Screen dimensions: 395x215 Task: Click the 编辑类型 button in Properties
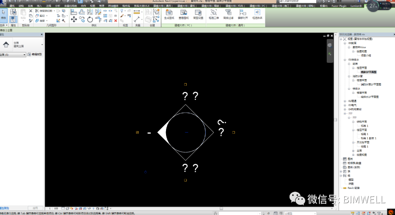(37, 54)
